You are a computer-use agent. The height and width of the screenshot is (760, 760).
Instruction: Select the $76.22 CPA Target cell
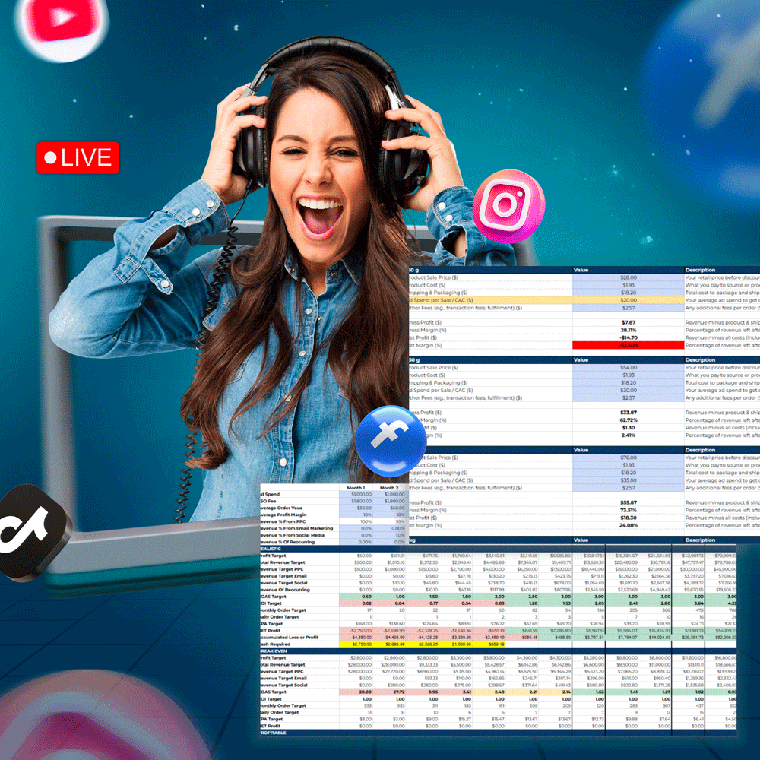[x=489, y=624]
